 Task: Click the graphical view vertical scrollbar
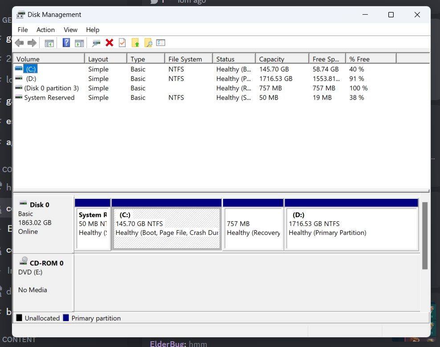coord(425,236)
